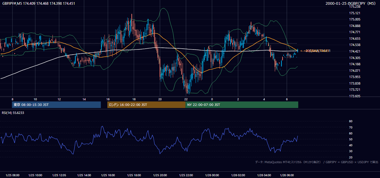Click the '2000-01-25 のGBP/JPY (M5)' title

click(351, 4)
